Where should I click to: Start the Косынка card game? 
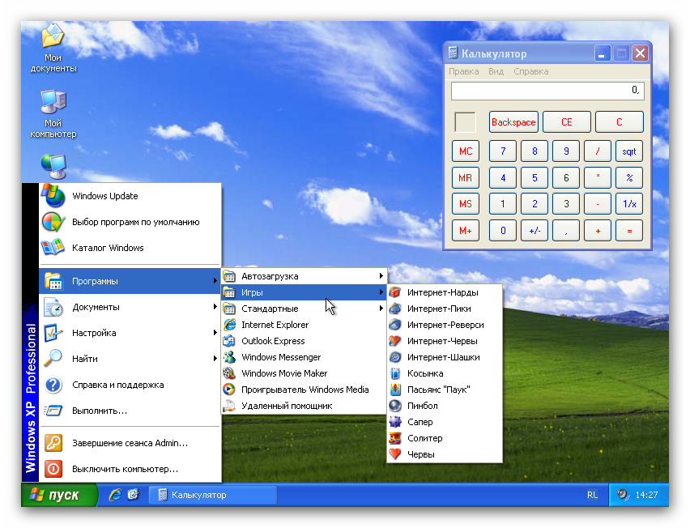pyautogui.click(x=424, y=373)
